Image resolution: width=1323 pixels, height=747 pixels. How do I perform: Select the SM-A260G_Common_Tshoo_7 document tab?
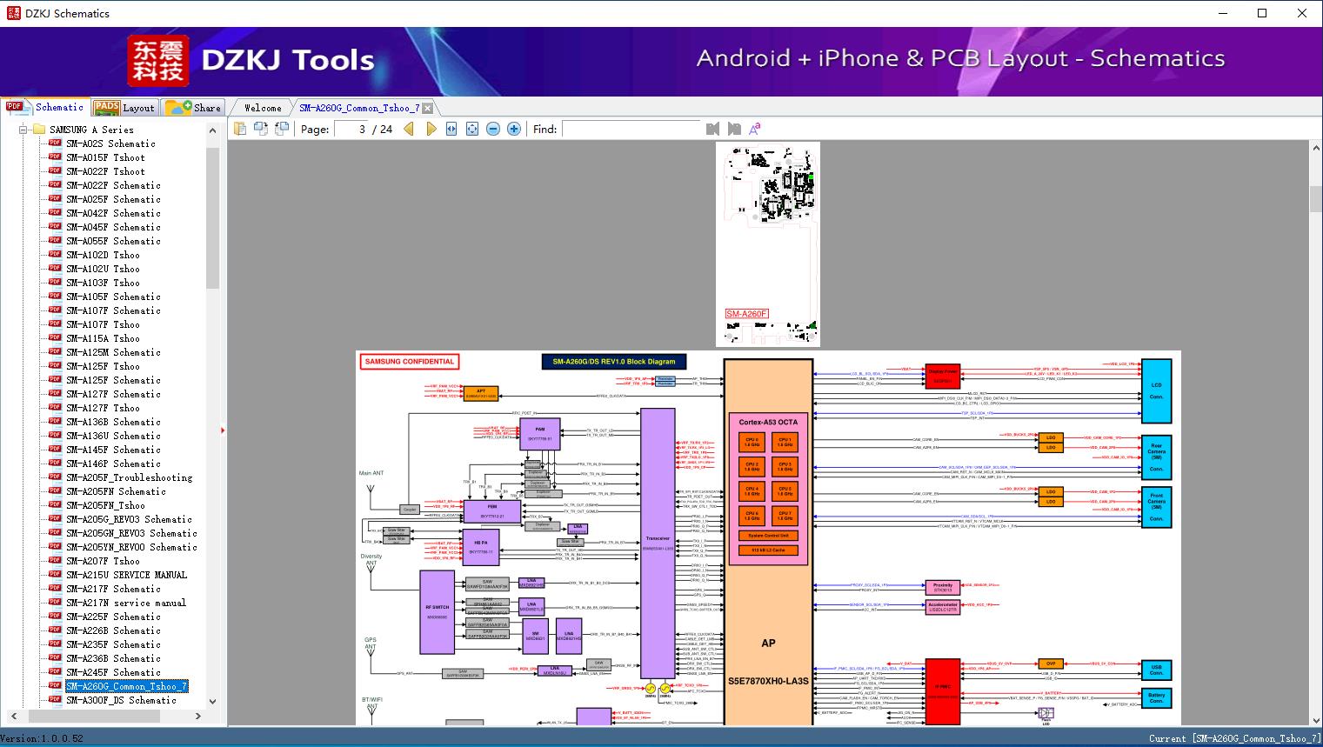(x=359, y=108)
